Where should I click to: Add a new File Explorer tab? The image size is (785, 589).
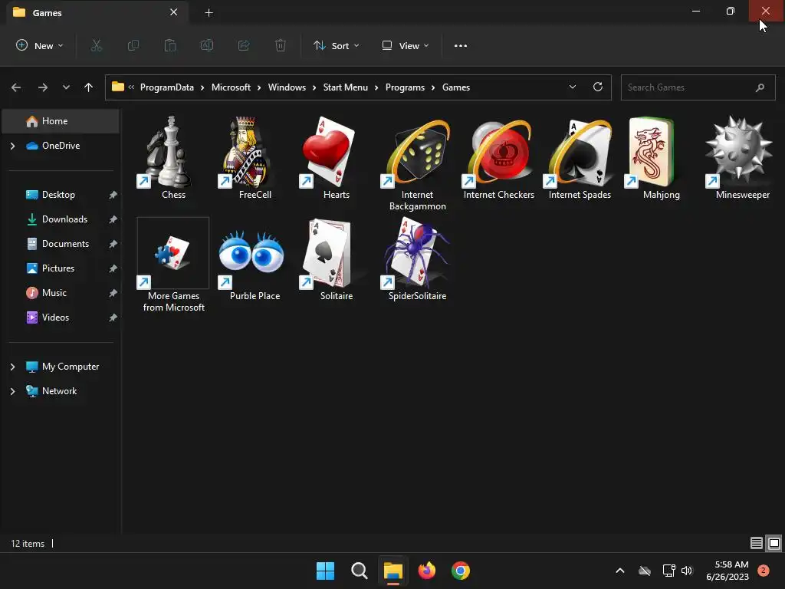click(209, 12)
